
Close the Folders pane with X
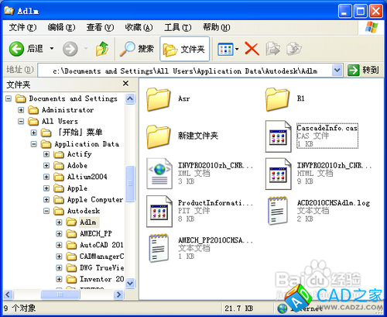click(125, 84)
